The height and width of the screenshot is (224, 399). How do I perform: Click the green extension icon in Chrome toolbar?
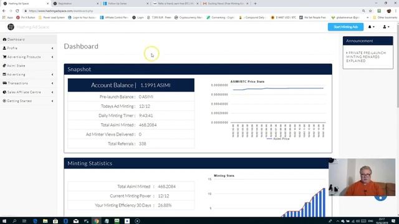(379, 11)
